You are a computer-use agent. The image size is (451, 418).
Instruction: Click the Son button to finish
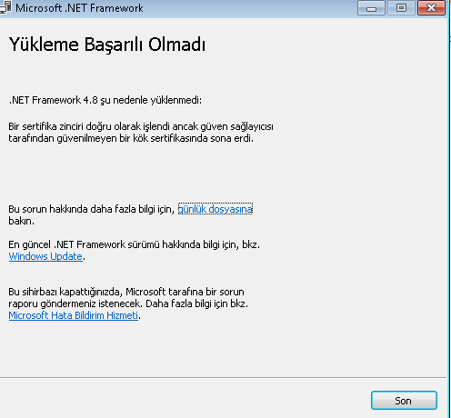(404, 401)
